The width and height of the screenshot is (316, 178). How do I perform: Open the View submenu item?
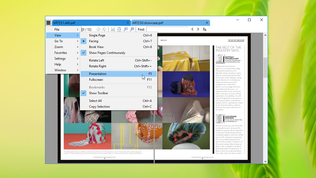(63, 35)
